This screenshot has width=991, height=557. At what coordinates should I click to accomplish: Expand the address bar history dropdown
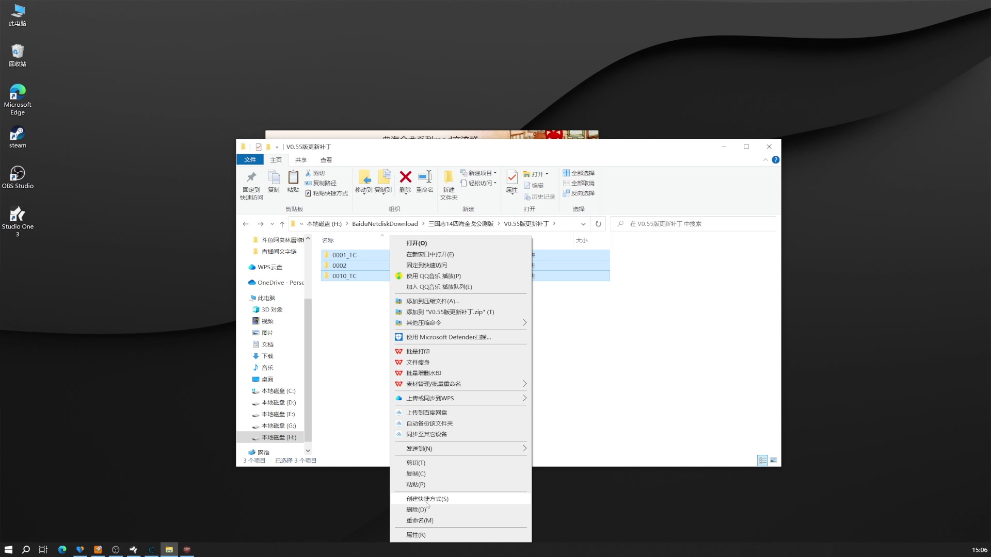[x=583, y=224]
